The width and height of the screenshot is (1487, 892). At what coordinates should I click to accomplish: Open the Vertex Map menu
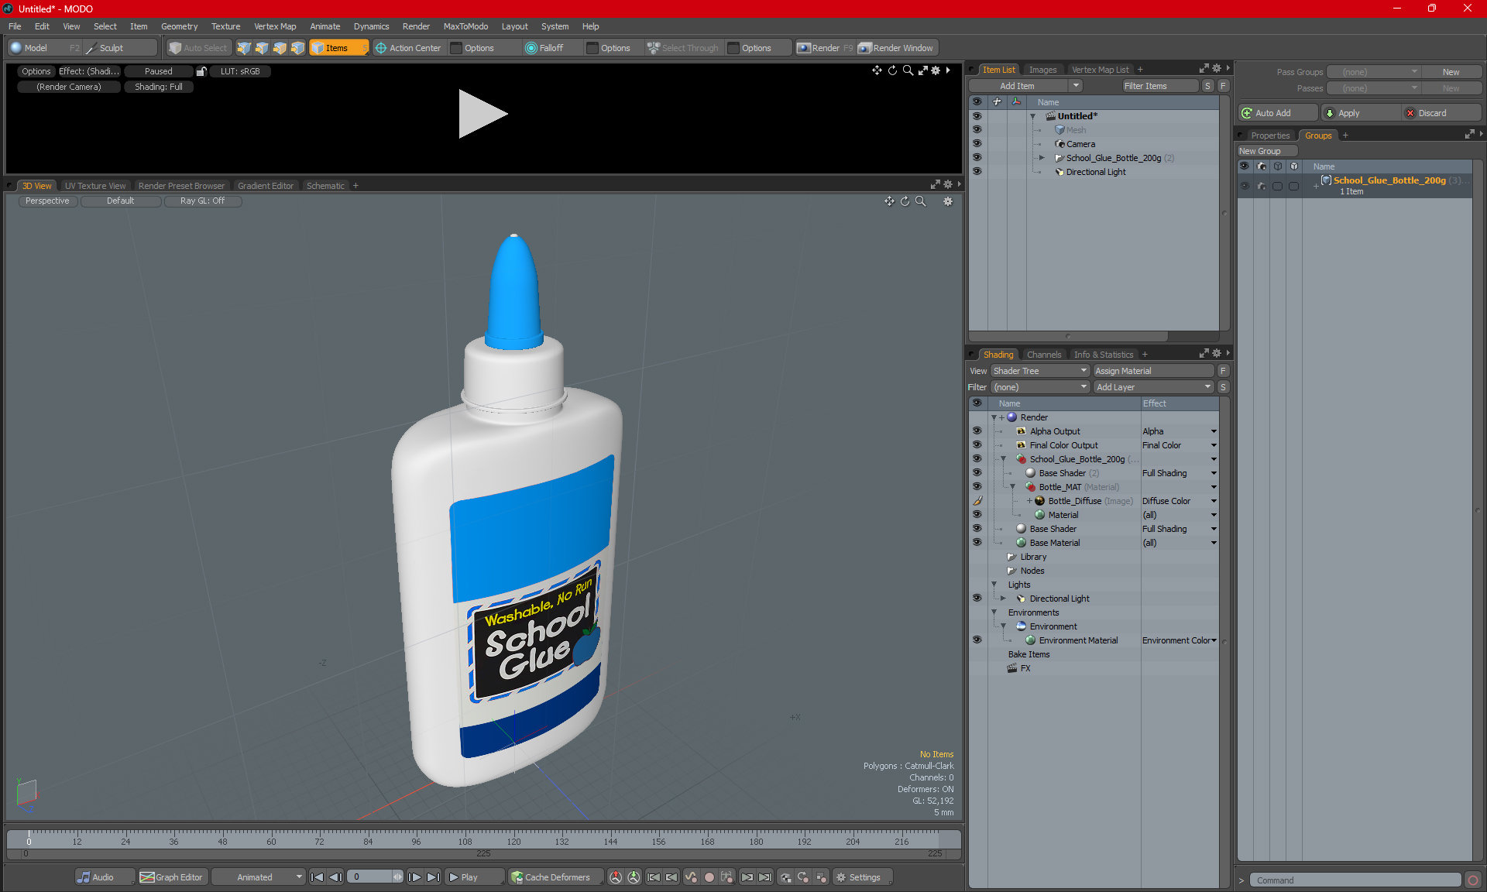[x=275, y=26]
